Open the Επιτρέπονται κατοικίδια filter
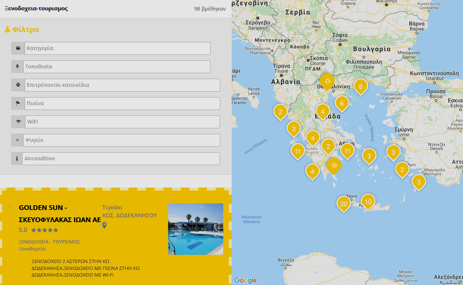This screenshot has height=285, width=463. tap(122, 85)
